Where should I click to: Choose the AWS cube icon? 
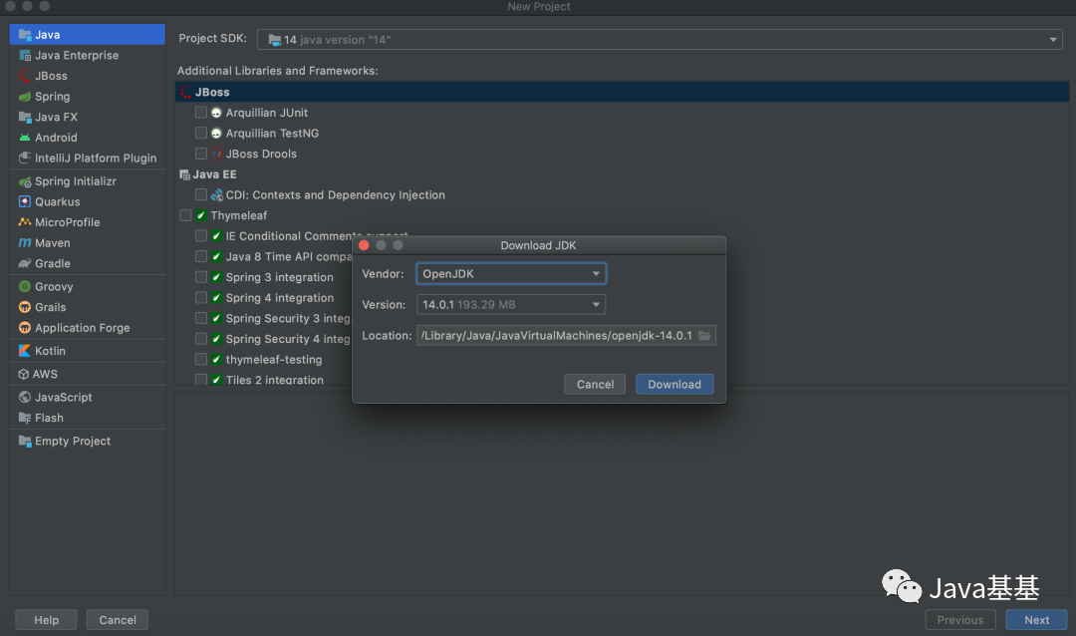[x=23, y=374]
